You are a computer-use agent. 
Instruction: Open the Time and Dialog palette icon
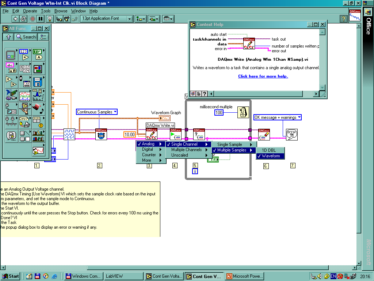tap(25, 82)
